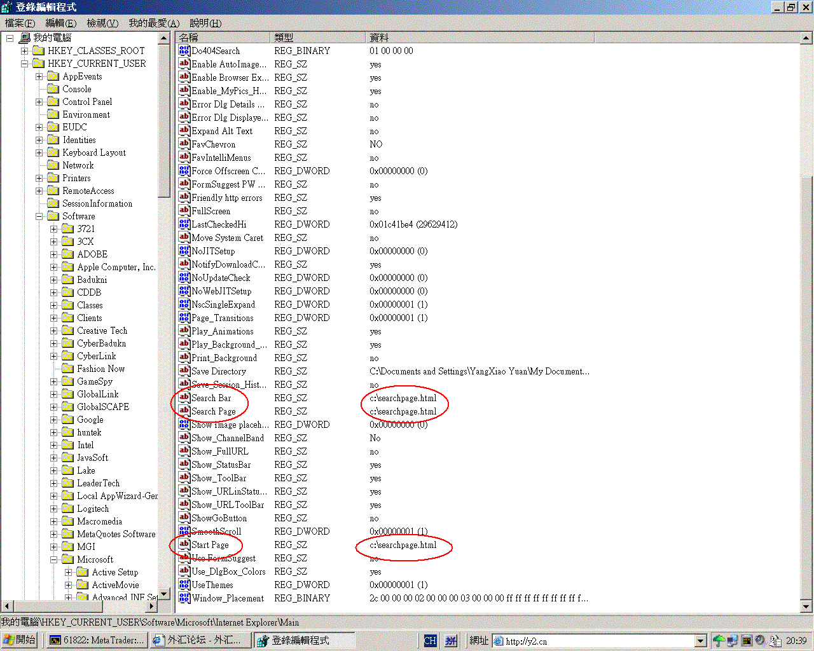Click the 登錄編輯程式 taskbar button
814x651 pixels.
click(x=304, y=640)
